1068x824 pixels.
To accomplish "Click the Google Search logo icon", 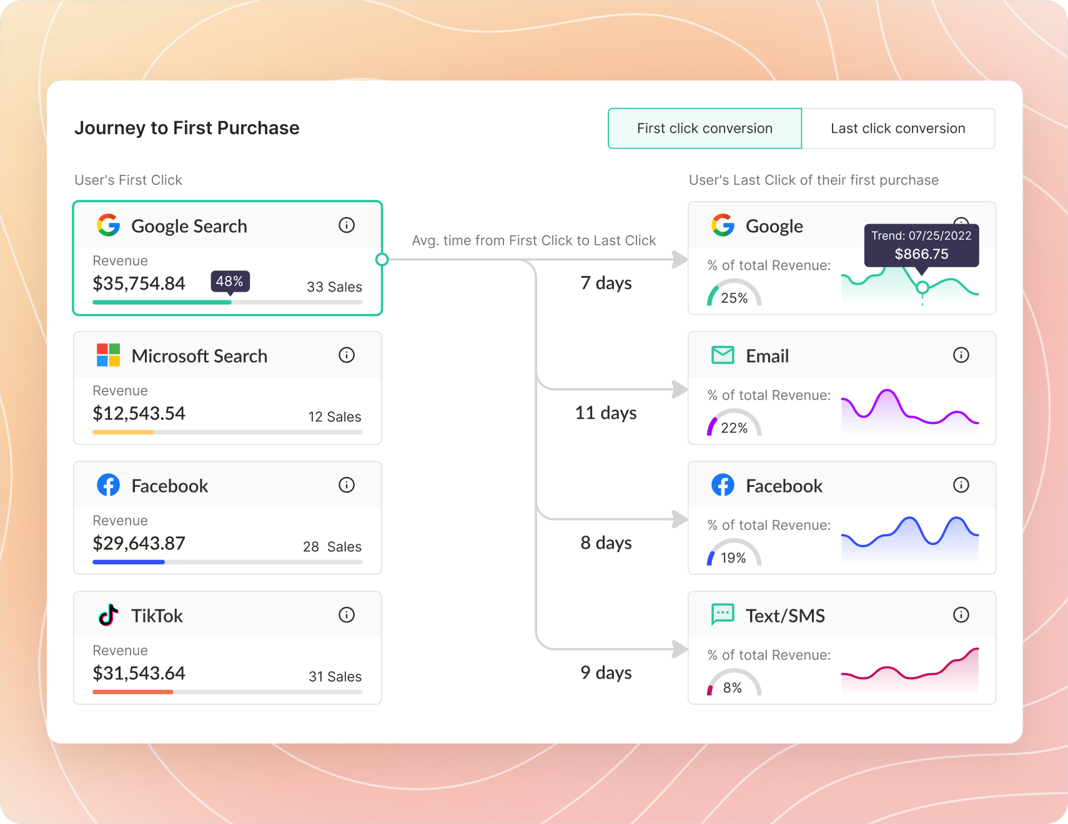I will 109,225.
